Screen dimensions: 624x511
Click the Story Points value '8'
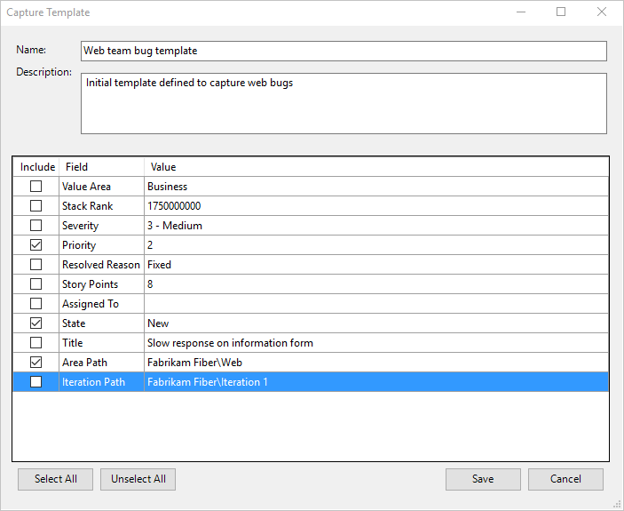click(376, 283)
